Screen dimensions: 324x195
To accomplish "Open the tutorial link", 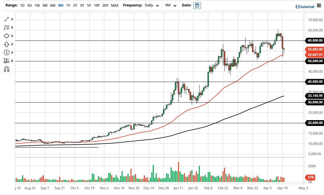I will point(306,6).
